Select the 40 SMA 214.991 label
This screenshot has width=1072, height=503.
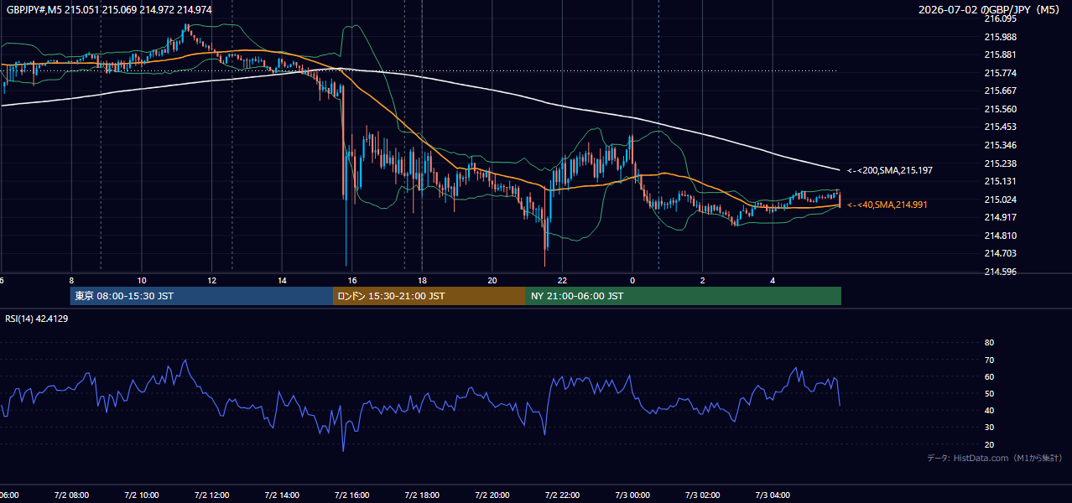[x=887, y=205]
